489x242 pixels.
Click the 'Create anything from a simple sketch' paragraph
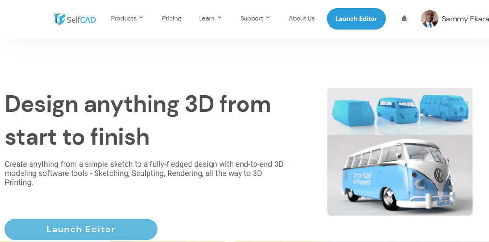pyautogui.click(x=144, y=173)
